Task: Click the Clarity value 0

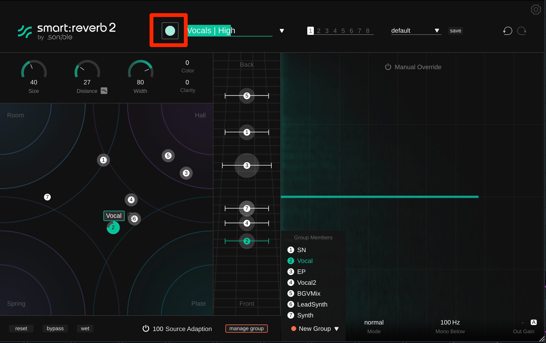Action: pos(187,82)
